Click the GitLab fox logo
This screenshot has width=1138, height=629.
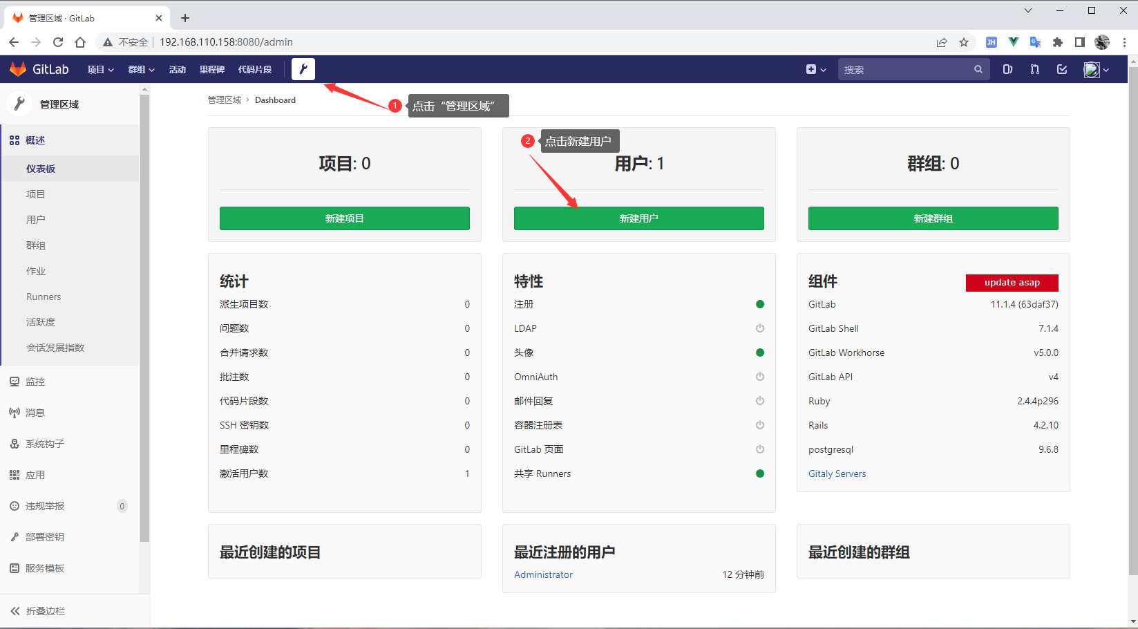tap(18, 69)
